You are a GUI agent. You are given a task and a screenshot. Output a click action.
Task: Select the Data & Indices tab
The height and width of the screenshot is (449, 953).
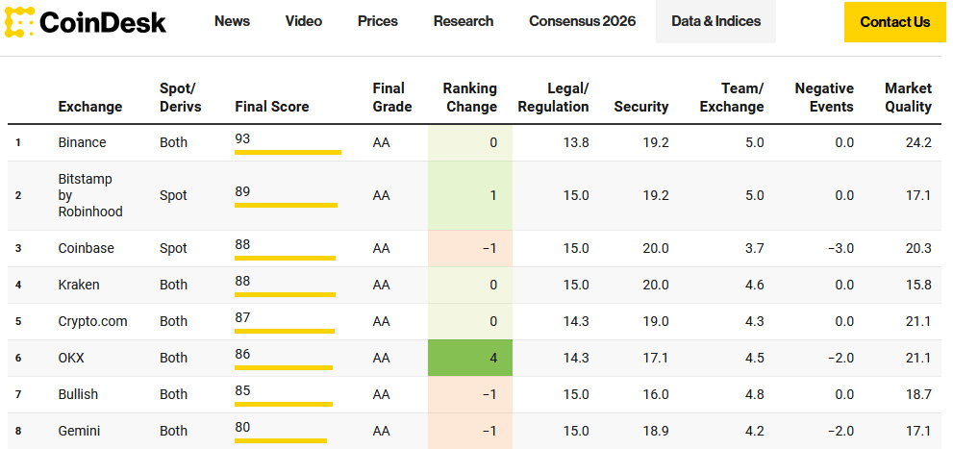715,21
